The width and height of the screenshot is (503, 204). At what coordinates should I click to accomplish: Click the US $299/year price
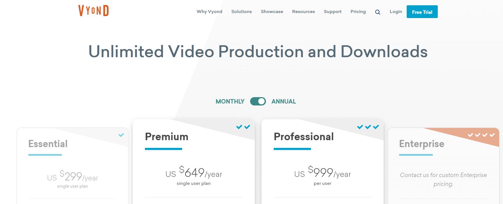click(x=72, y=176)
